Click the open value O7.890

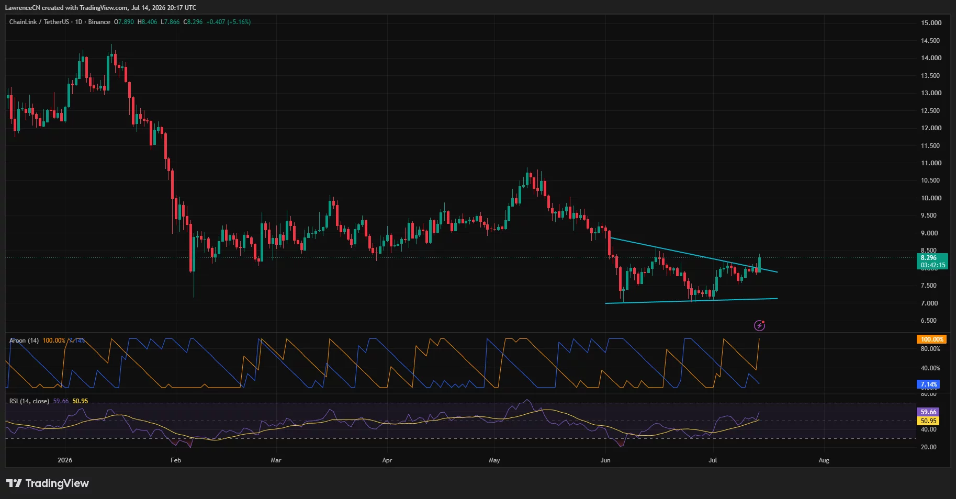pyautogui.click(x=124, y=22)
